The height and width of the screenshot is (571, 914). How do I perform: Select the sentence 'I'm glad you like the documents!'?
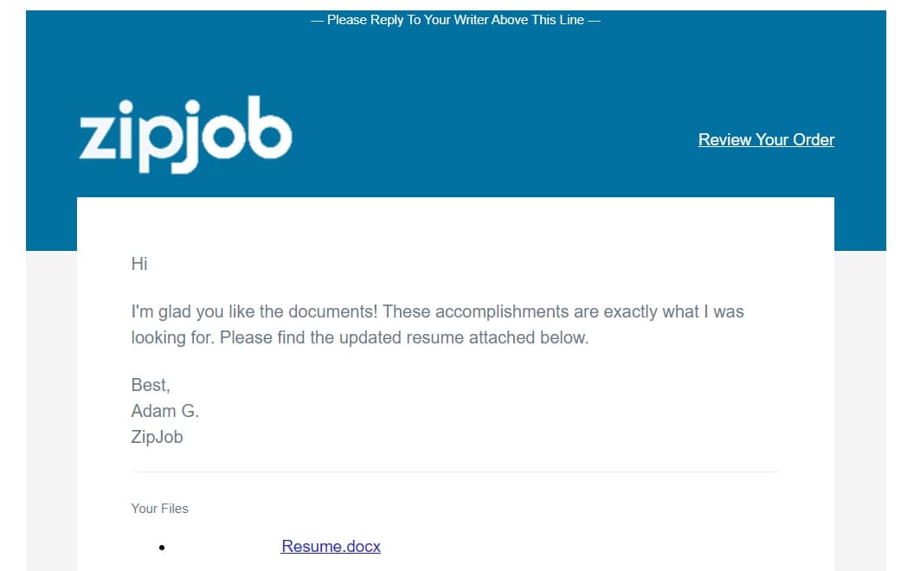pos(254,311)
